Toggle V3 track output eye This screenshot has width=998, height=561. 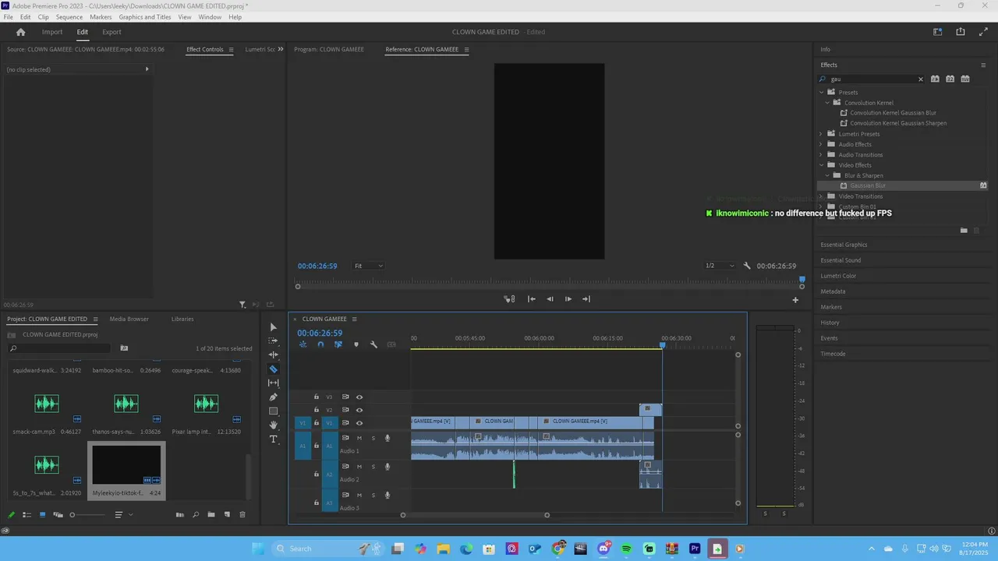[359, 397]
